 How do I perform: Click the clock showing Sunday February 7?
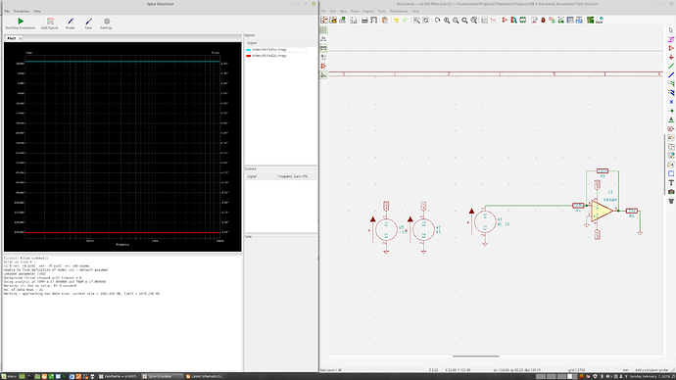(x=651, y=376)
